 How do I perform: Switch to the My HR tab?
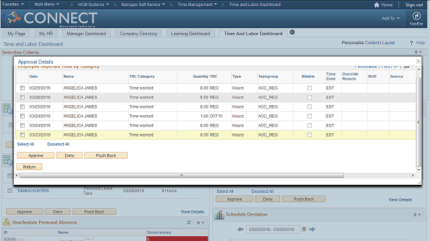point(46,33)
